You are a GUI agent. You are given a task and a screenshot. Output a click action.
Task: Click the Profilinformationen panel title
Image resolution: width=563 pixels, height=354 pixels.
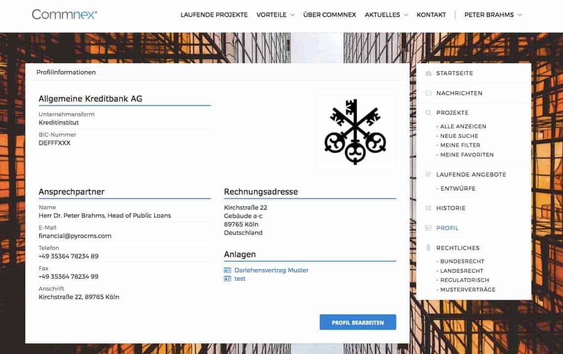(x=66, y=72)
